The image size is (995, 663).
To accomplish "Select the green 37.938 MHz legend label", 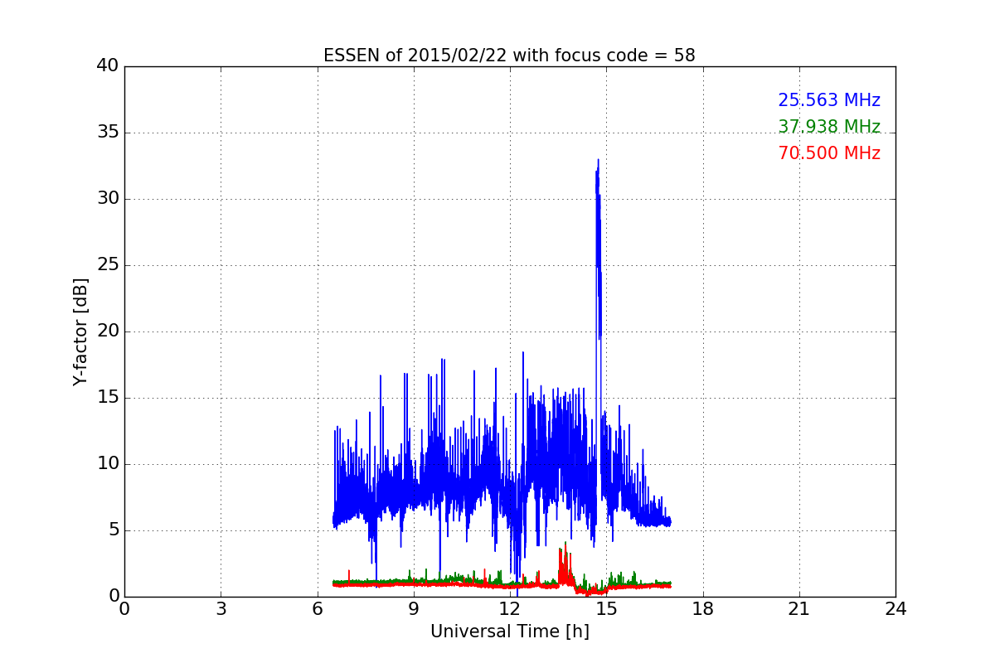I will tap(829, 127).
